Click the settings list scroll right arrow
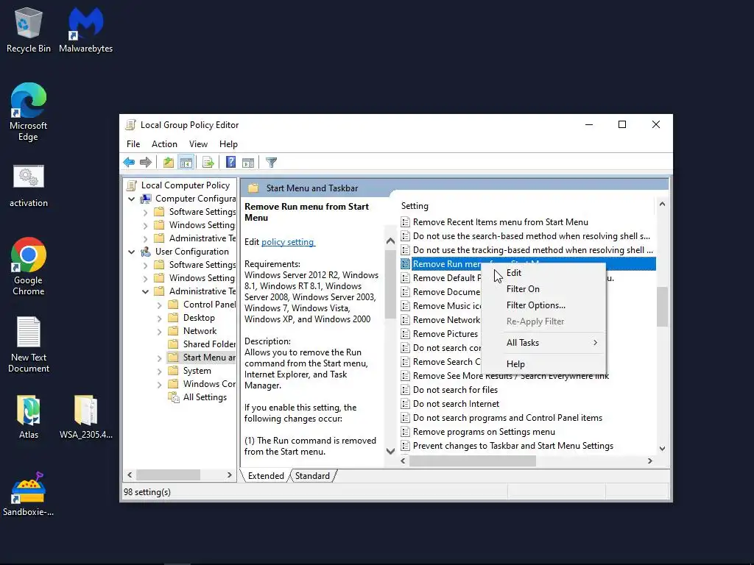Viewport: 754px width, 565px height. point(649,461)
